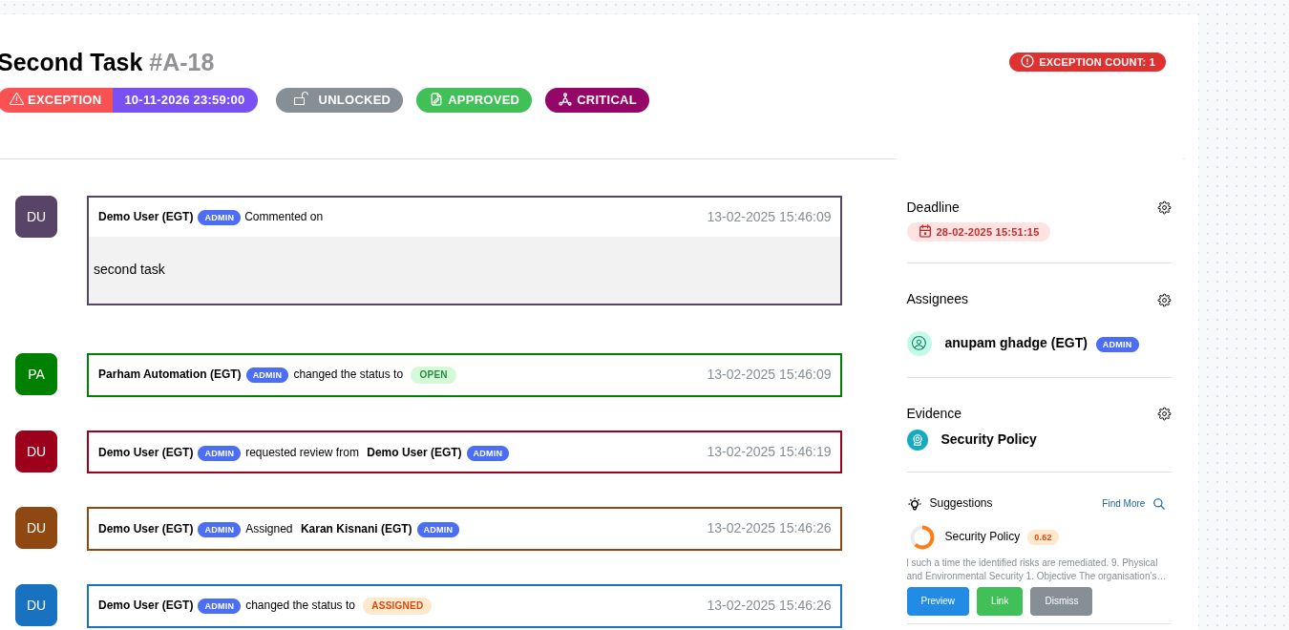Dismiss the Security Policy suggestion
The height and width of the screenshot is (630, 1289).
tap(1061, 601)
